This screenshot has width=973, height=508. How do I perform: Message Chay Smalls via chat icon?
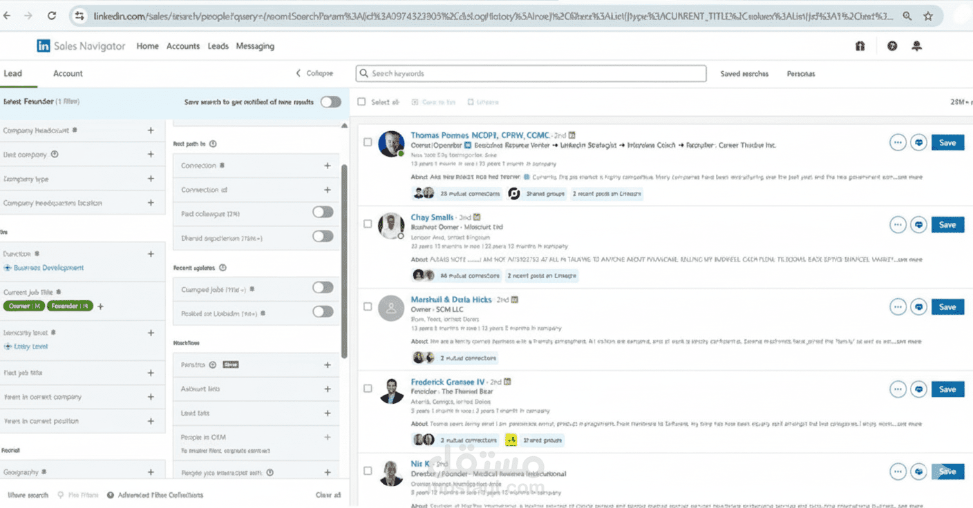click(x=918, y=225)
